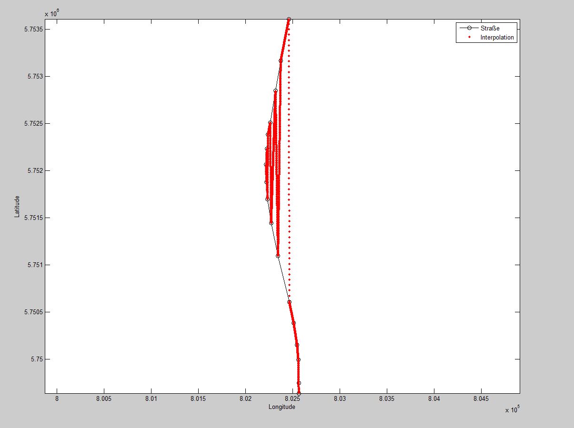
Task: Click the x-axis tick label 8.03
Action: [x=340, y=398]
